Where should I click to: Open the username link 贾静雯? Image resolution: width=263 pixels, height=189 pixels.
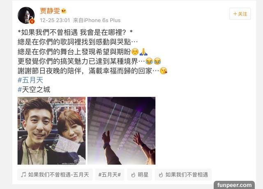(x=50, y=11)
